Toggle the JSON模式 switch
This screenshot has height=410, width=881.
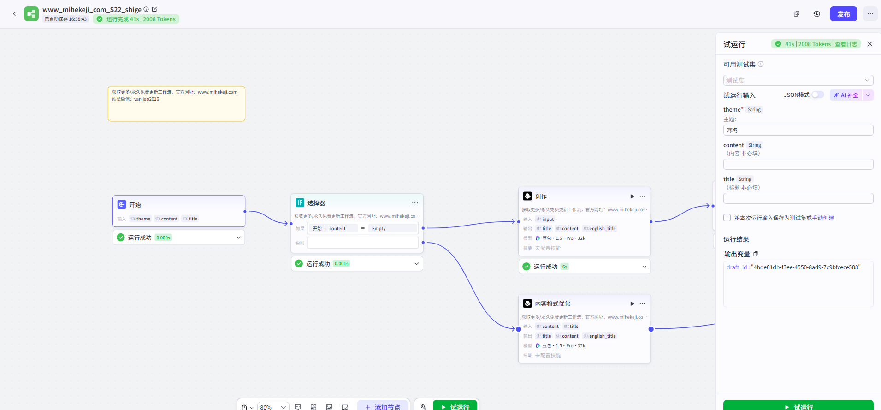pyautogui.click(x=817, y=95)
